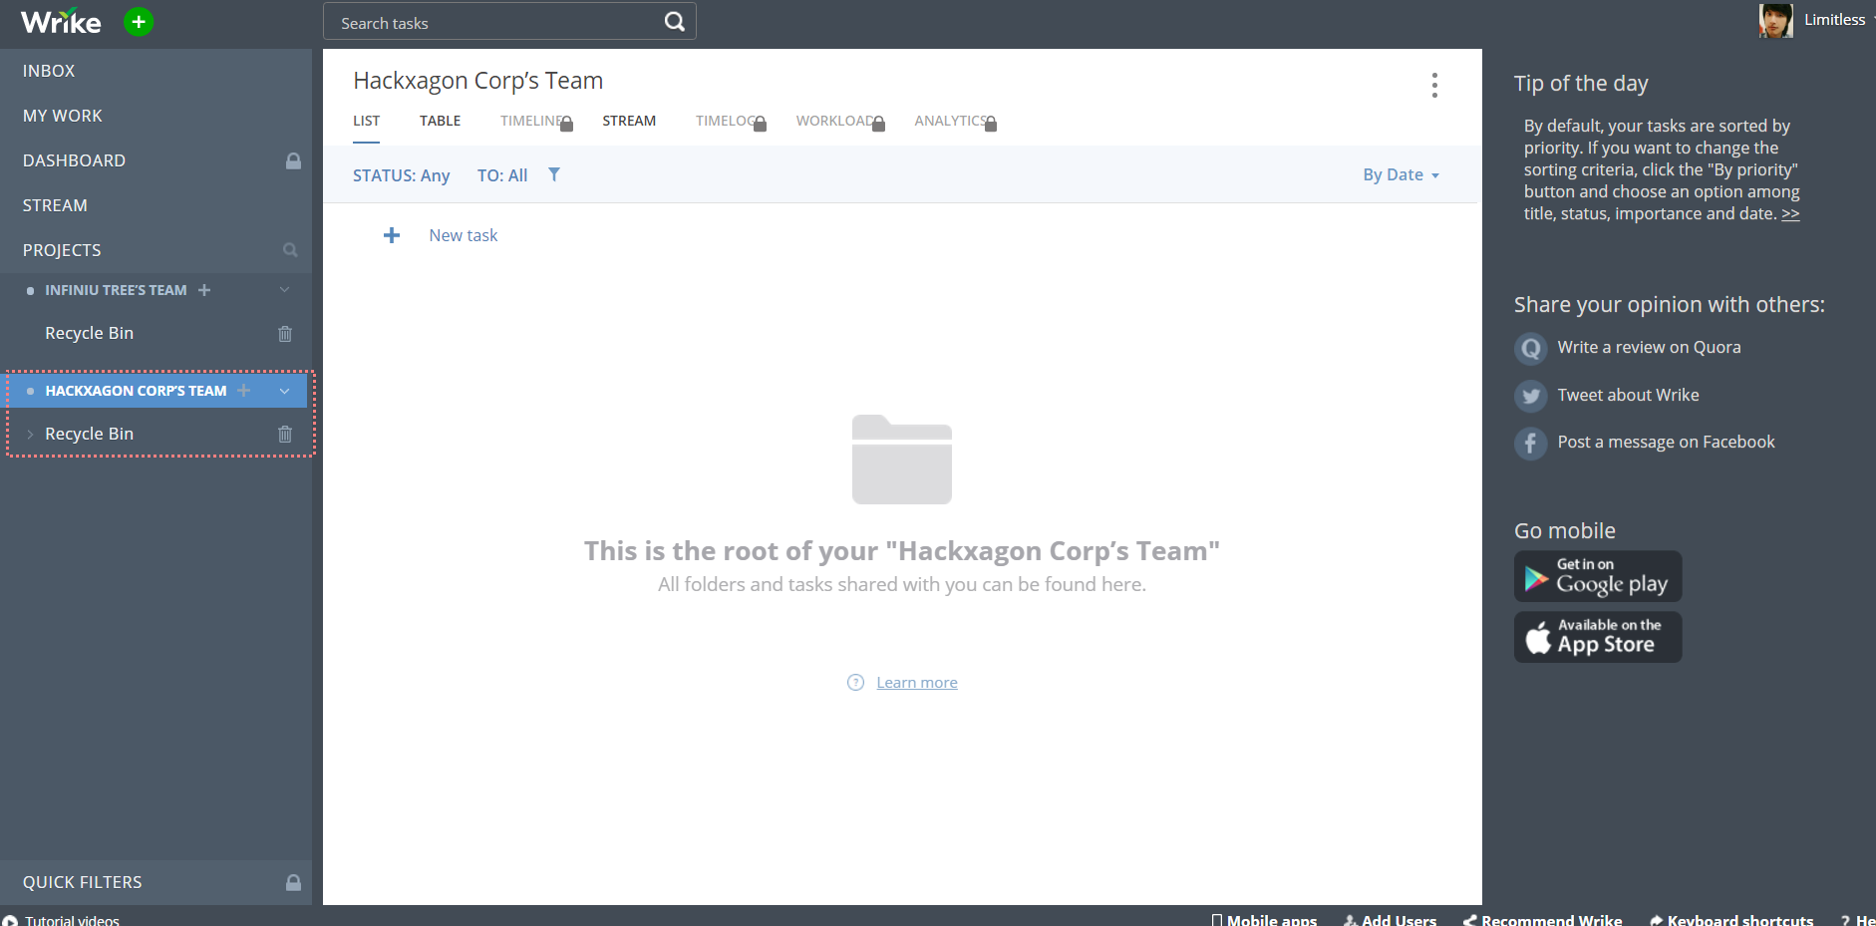Open the STATUS: Any filter dropdown
Screen dimensions: 1876x926
(x=401, y=175)
